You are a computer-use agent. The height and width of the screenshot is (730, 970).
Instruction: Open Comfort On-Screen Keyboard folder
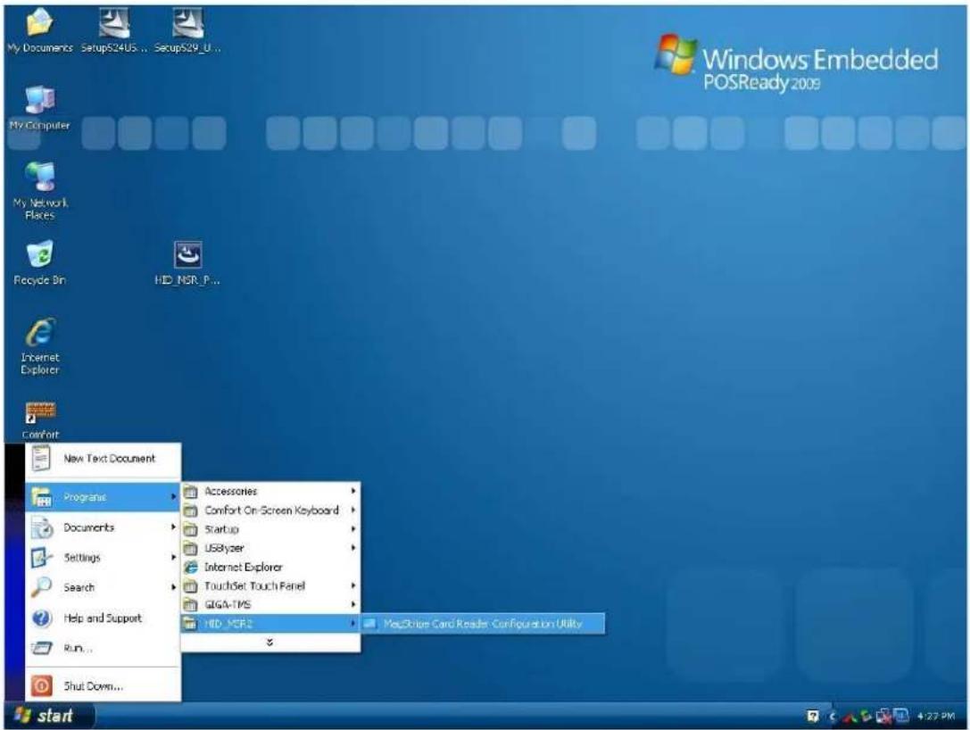(x=270, y=510)
